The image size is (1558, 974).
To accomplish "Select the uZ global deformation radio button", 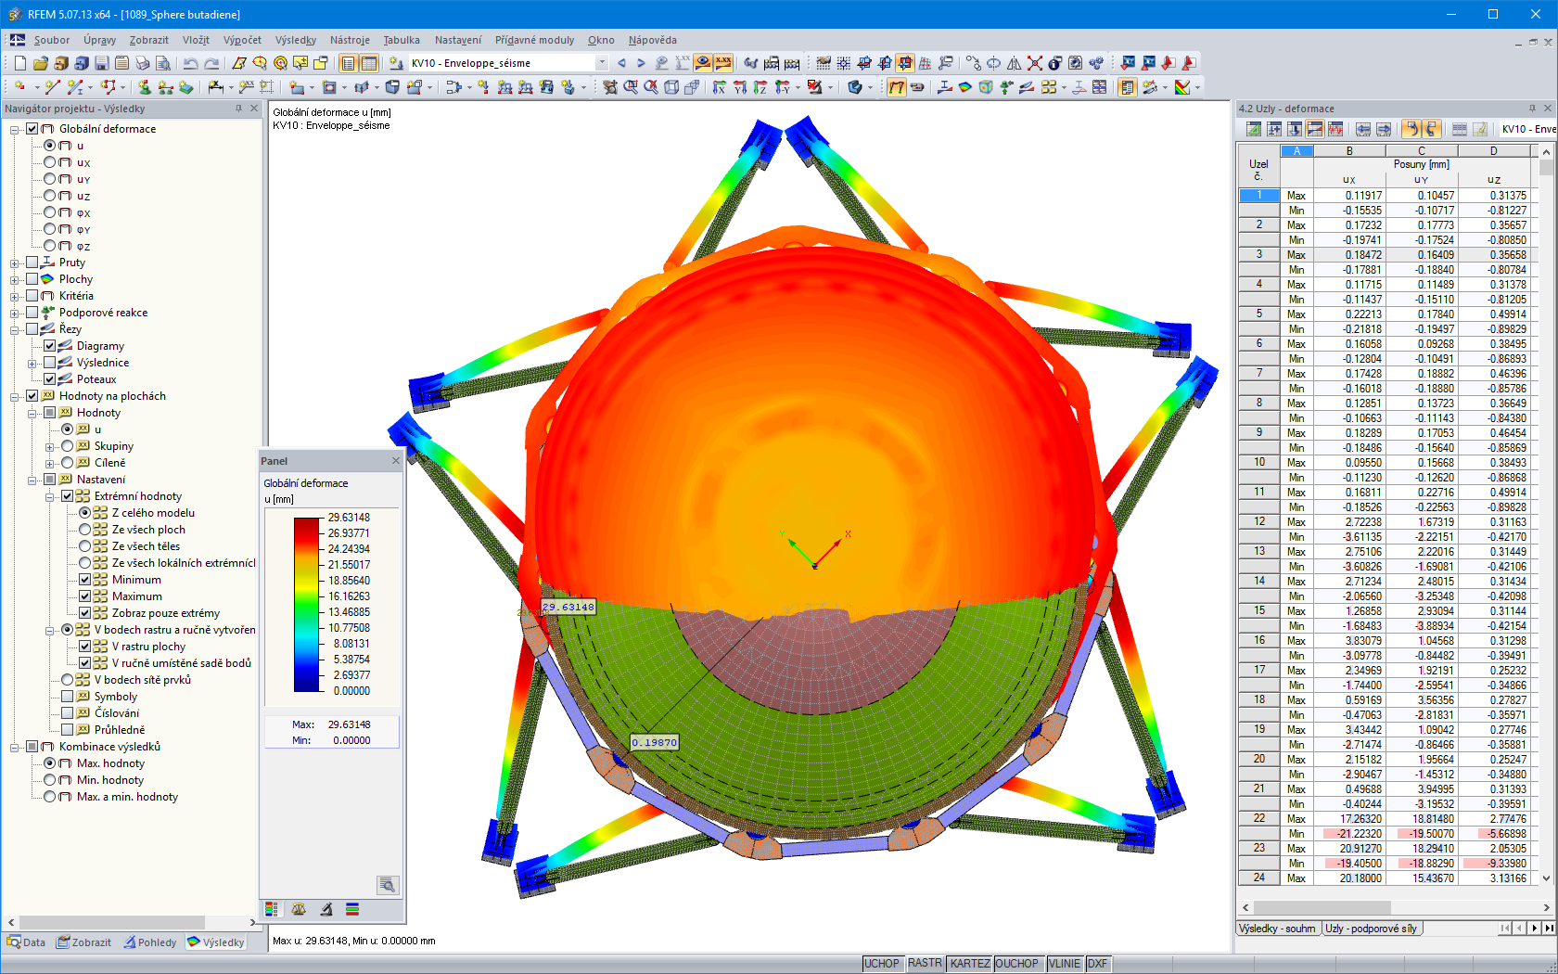I will (x=51, y=196).
